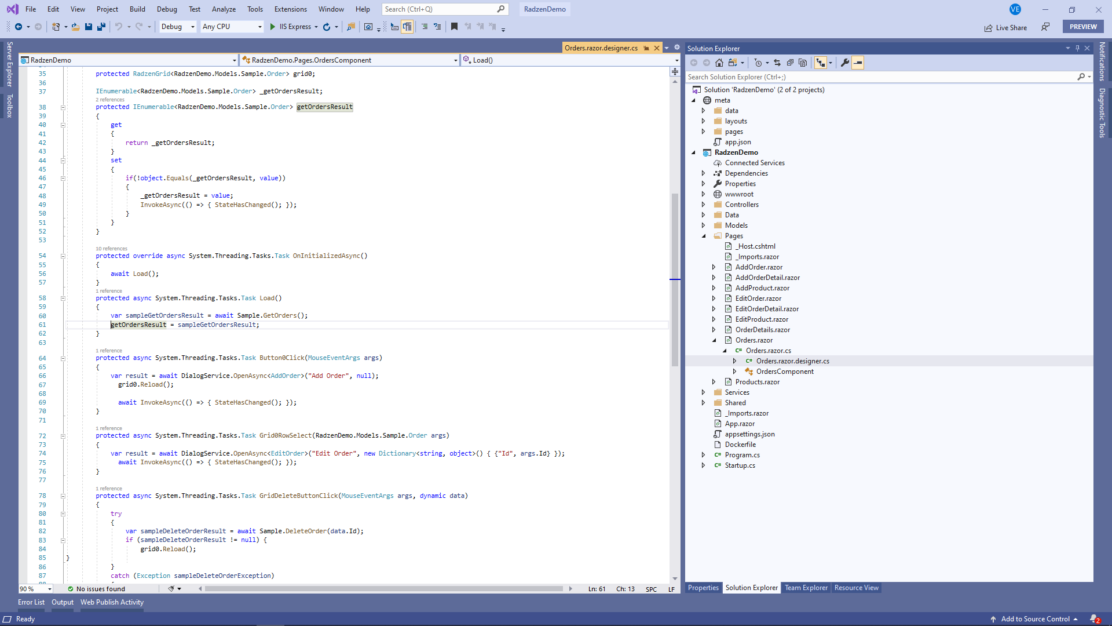Toggle Preview Selected Items in Solution Explorer

858,63
